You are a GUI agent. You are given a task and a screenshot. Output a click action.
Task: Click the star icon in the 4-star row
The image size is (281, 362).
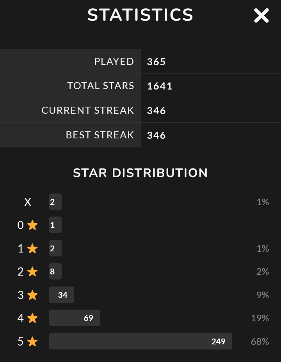32,318
